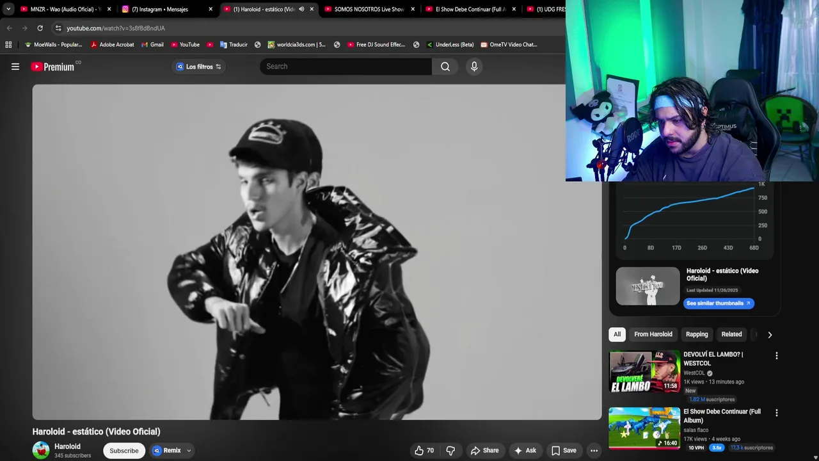Focus the YouTube search field

point(346,67)
